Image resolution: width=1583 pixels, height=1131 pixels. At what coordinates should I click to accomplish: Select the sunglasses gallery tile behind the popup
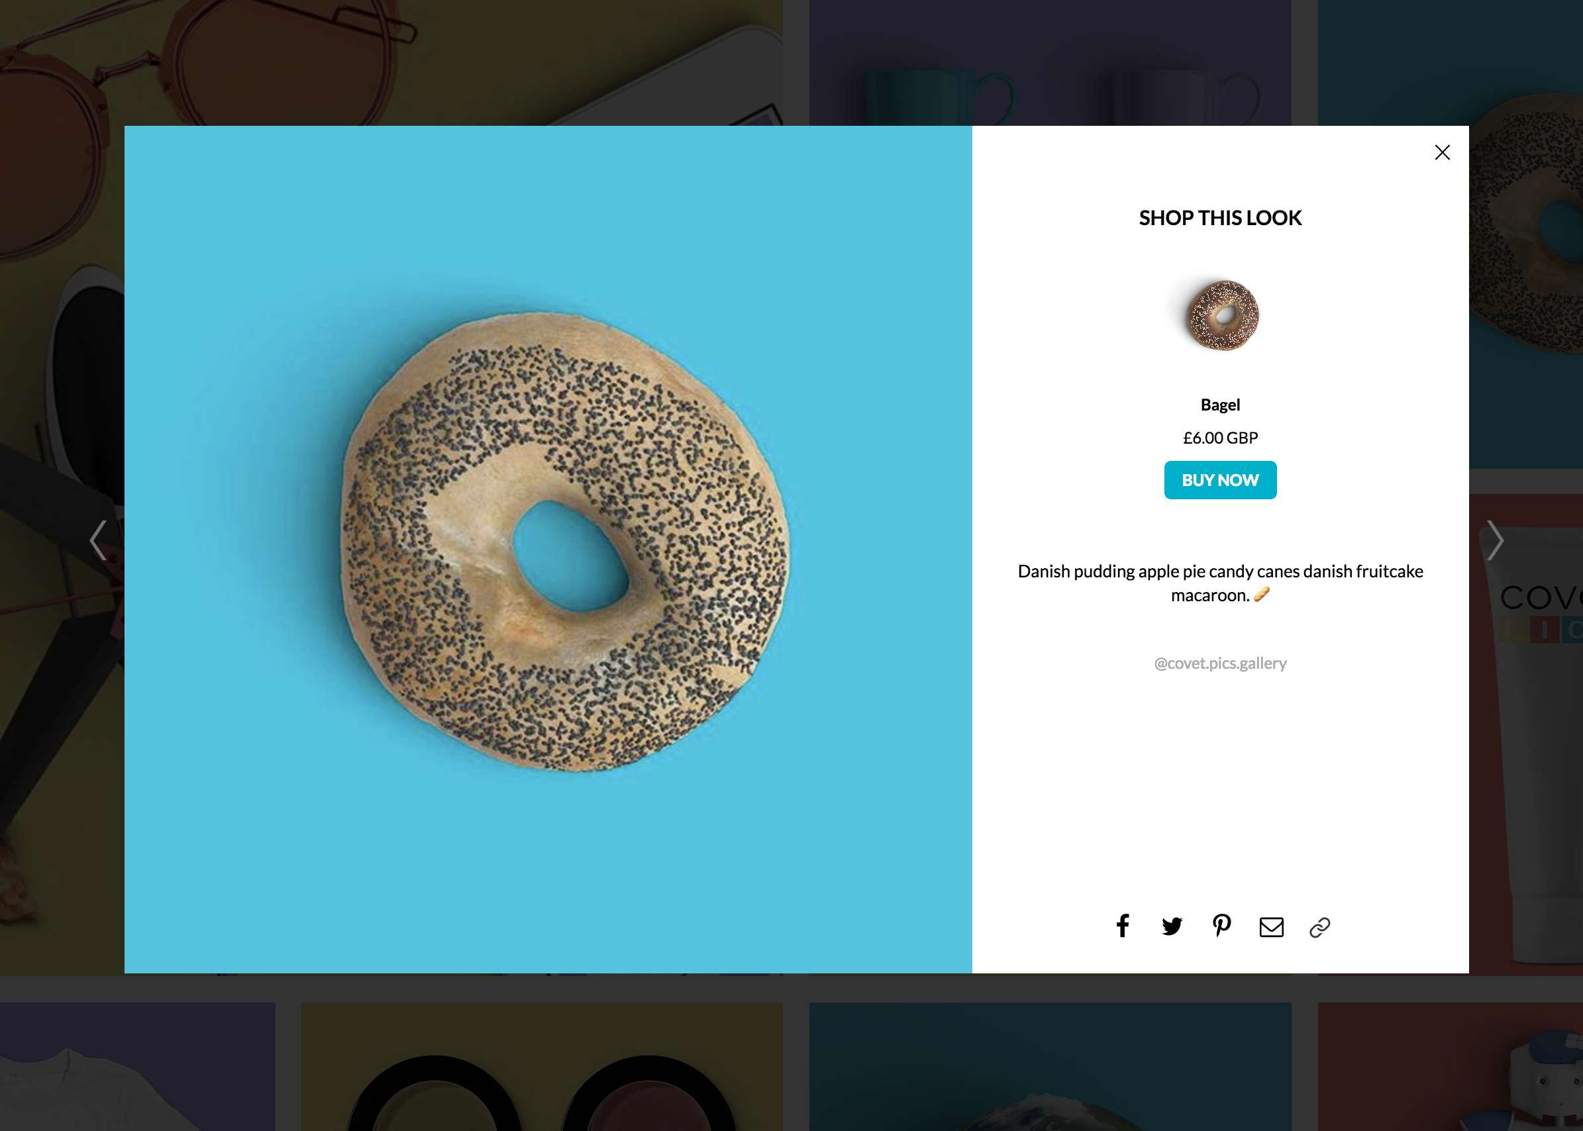[391, 63]
